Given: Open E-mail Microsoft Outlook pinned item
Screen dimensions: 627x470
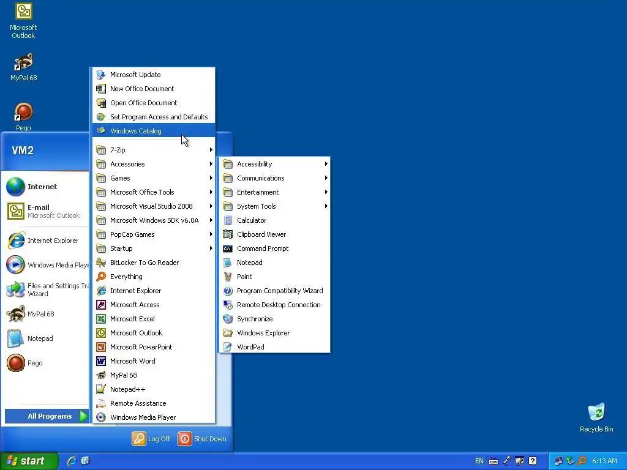Looking at the screenshot, I should (47, 211).
